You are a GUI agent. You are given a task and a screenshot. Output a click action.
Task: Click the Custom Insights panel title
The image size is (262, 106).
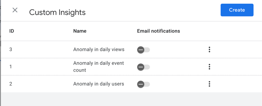tap(57, 12)
